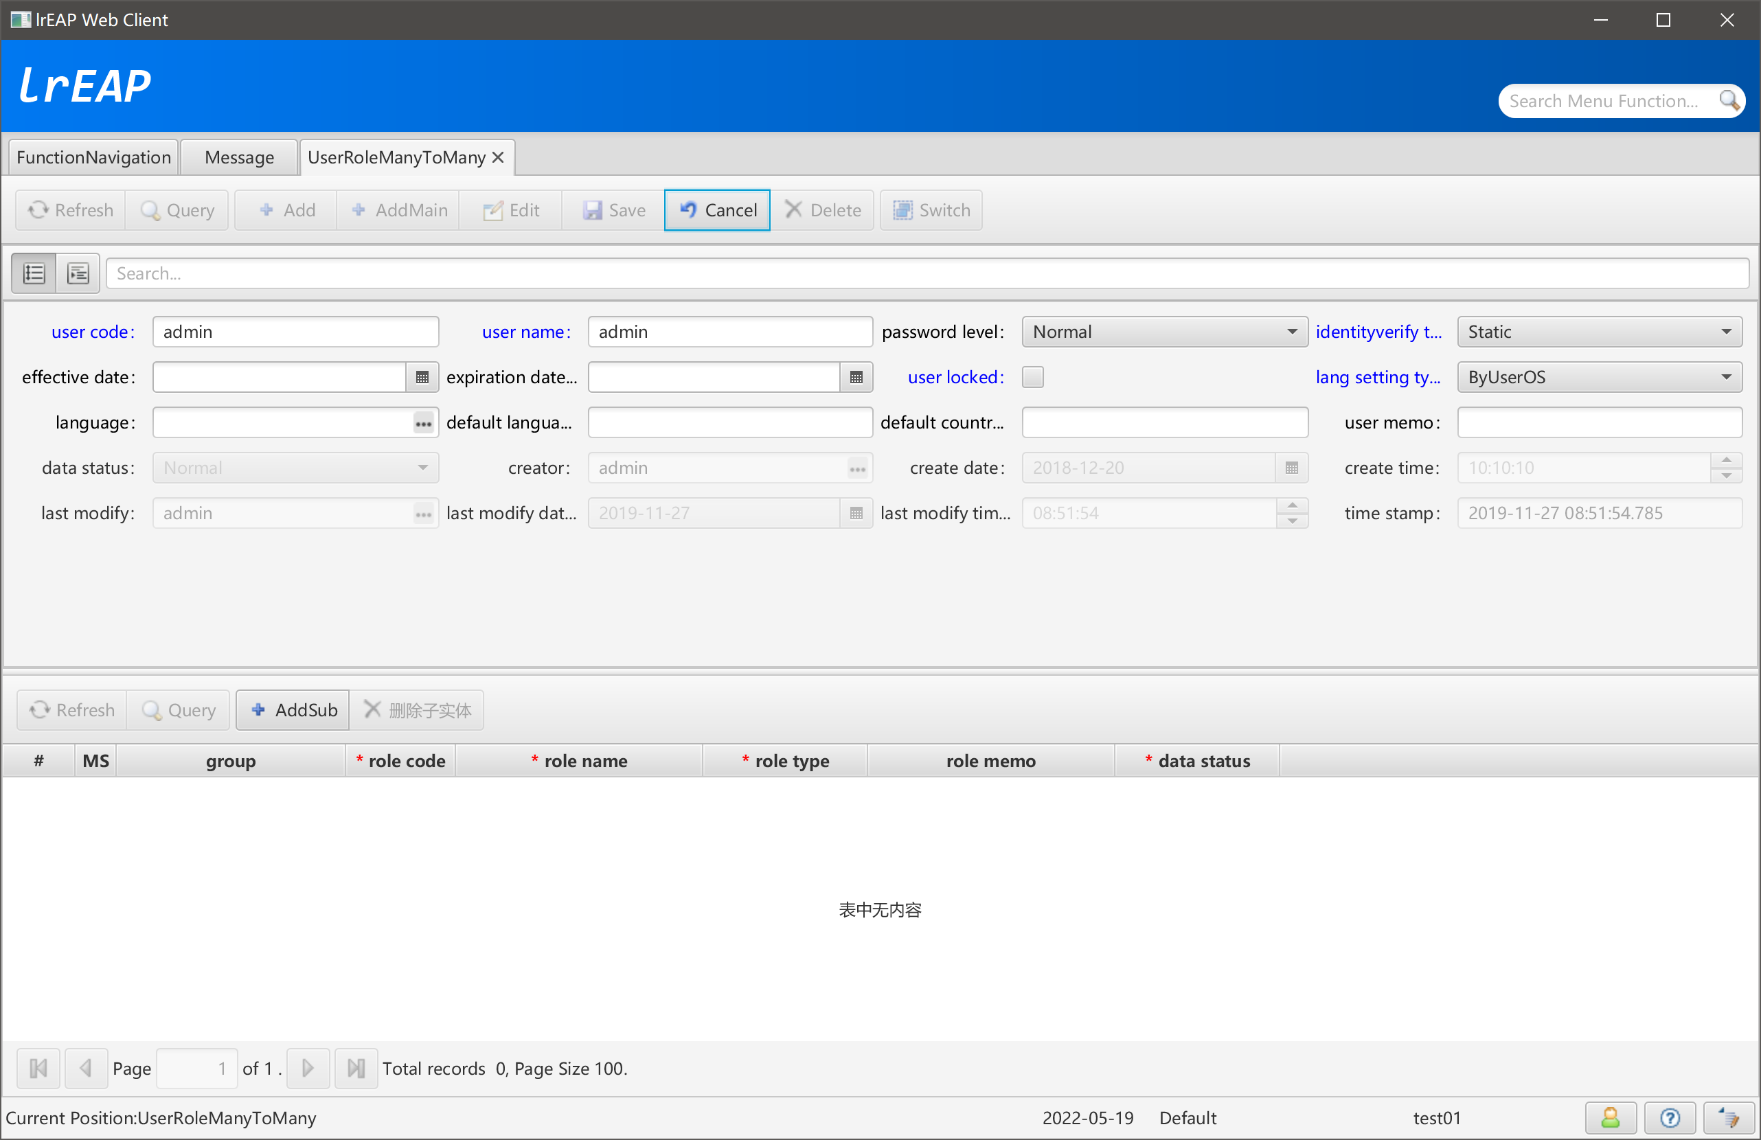Image resolution: width=1761 pixels, height=1140 pixels.
Task: Go to previous page of records
Action: (x=86, y=1069)
